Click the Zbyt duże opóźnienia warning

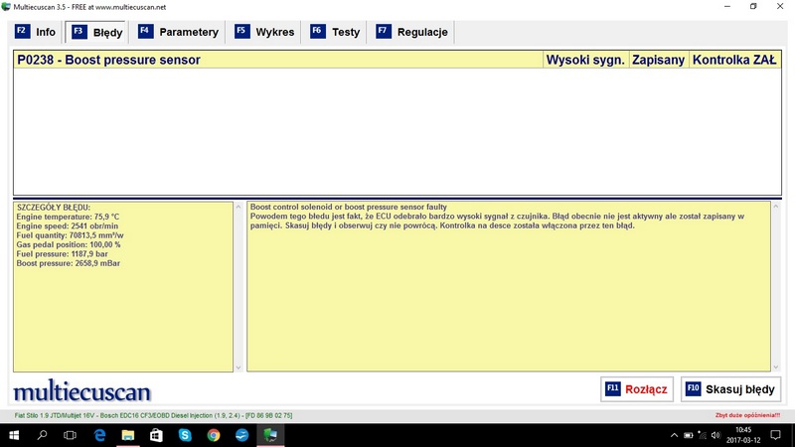(x=748, y=415)
